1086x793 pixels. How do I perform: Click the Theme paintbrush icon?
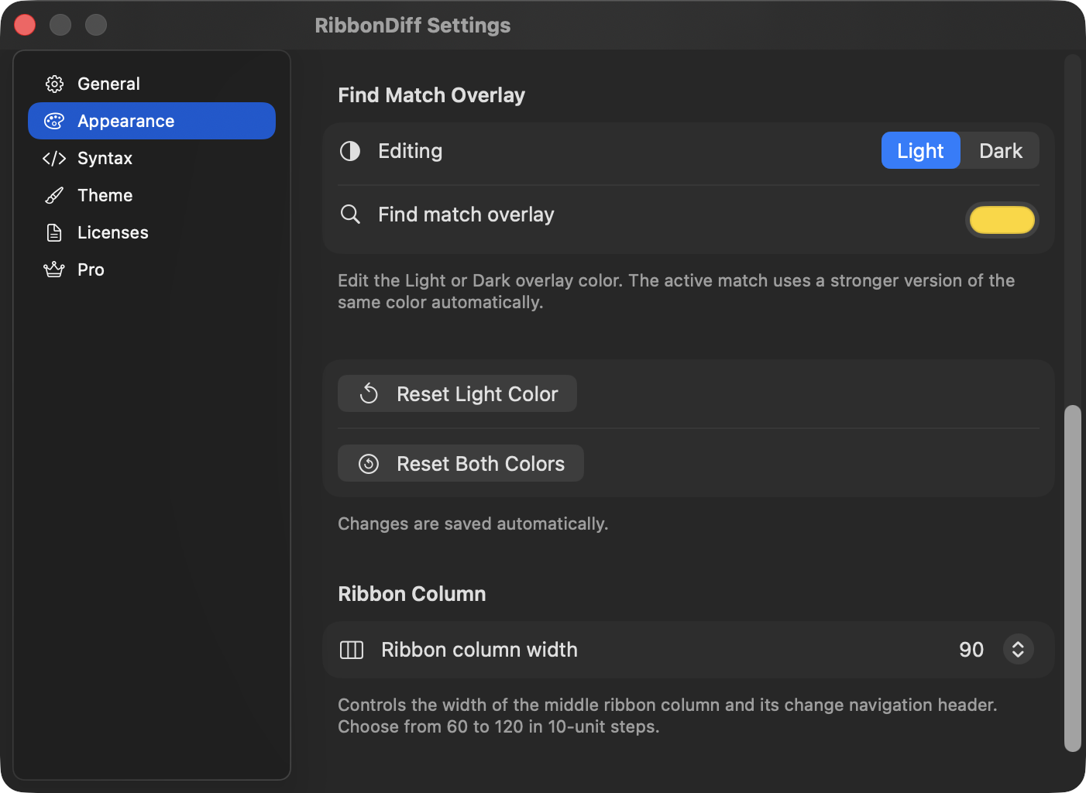[54, 195]
